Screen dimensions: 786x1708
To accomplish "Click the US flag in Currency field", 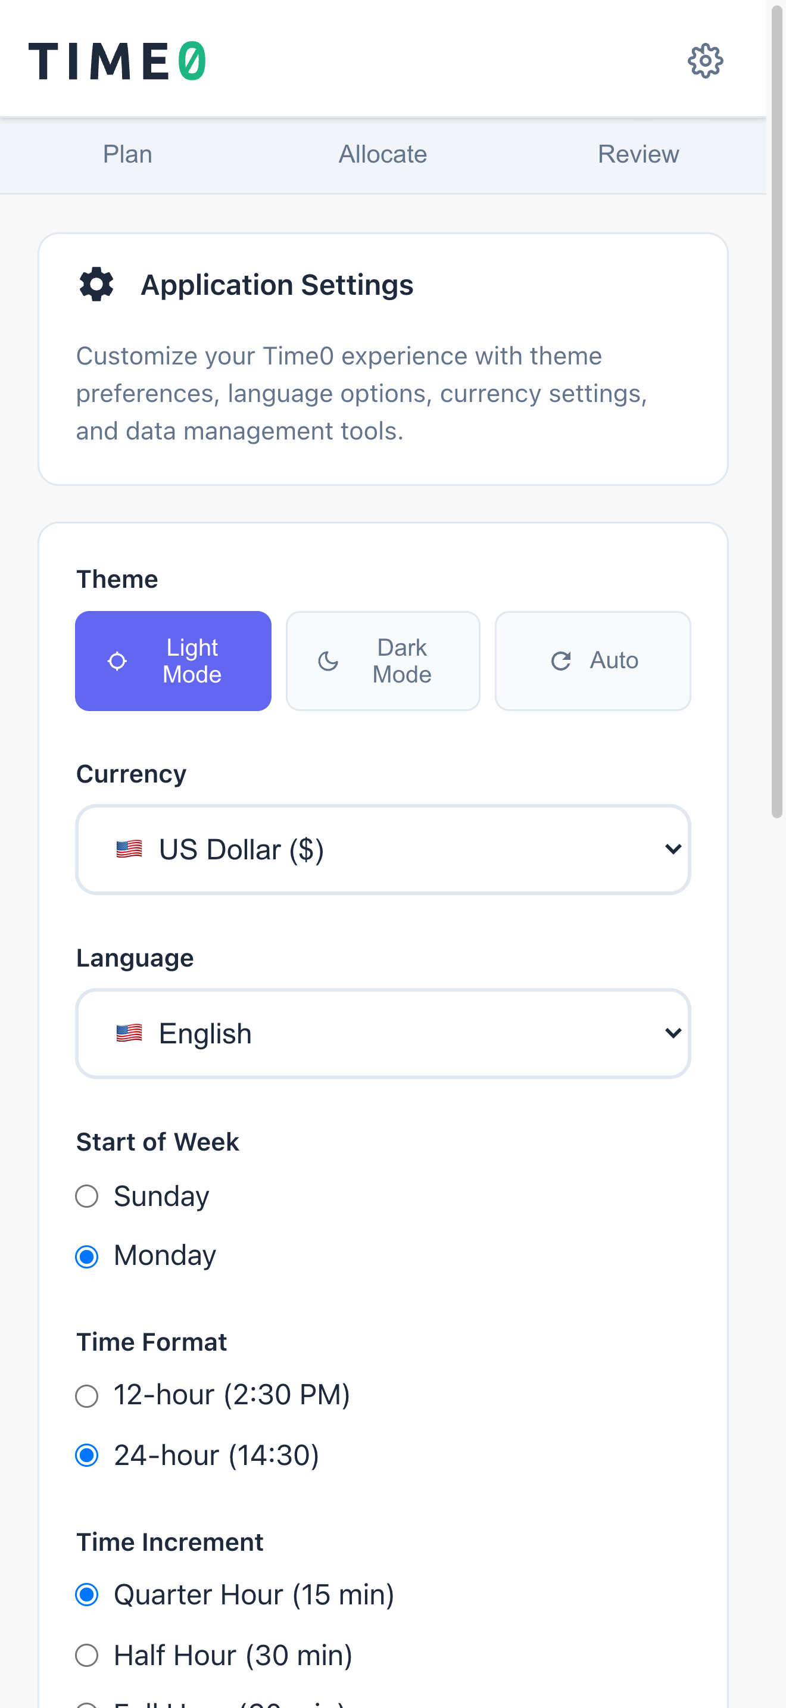I will (x=129, y=849).
